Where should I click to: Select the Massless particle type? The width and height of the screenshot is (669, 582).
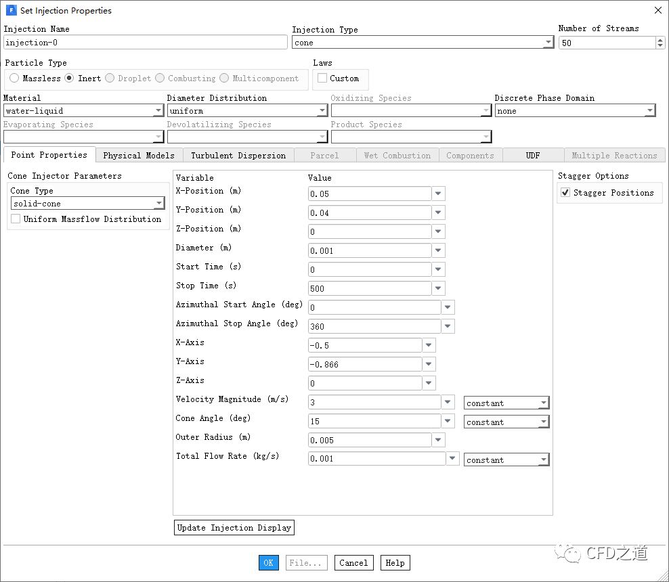click(14, 79)
